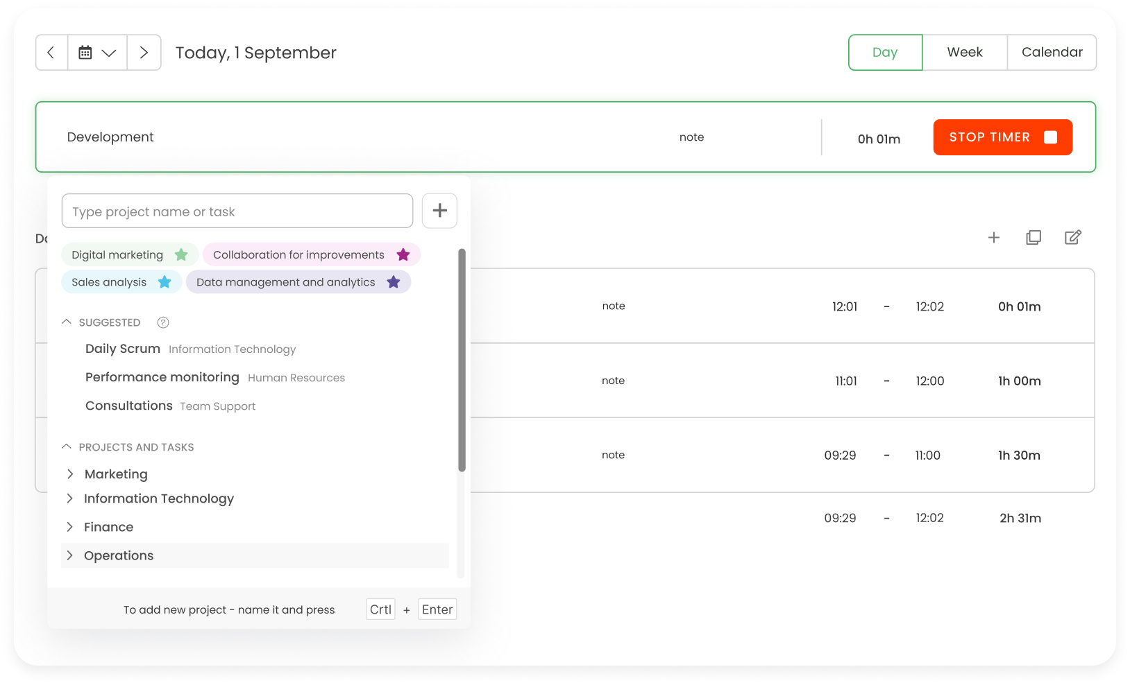
Task: Expand the Information Technology project
Action: [70, 498]
